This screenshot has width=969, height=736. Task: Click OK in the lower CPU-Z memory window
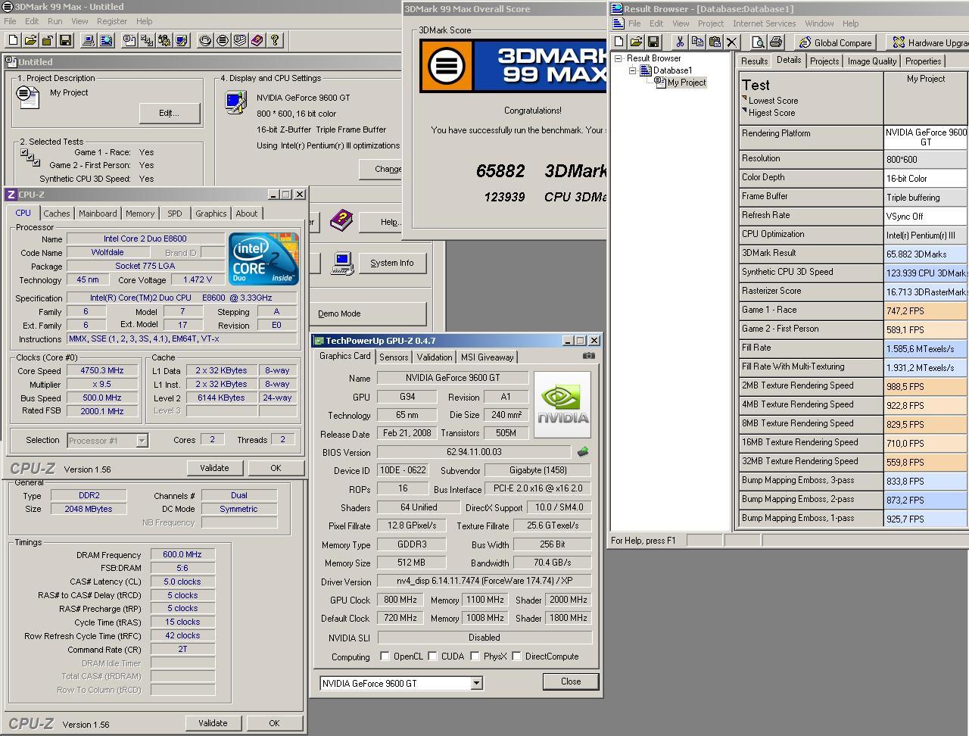pyautogui.click(x=274, y=723)
